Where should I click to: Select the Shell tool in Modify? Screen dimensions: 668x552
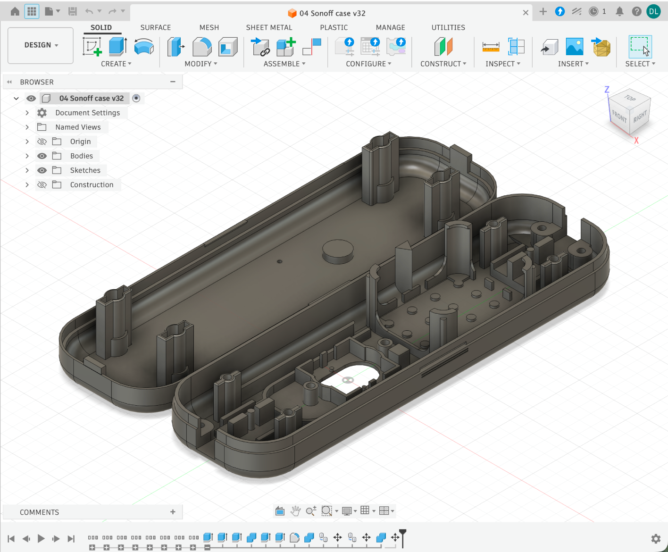[x=228, y=47]
